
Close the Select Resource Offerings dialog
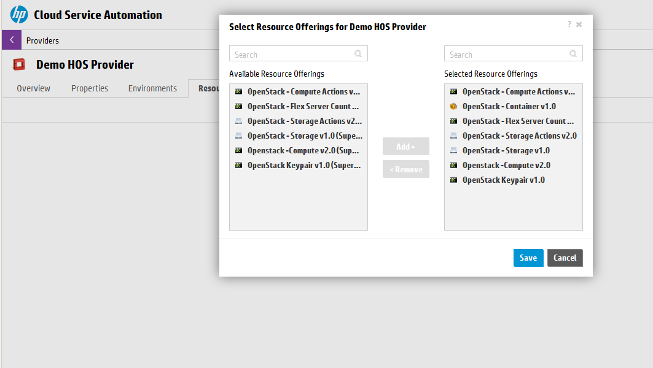click(x=579, y=25)
